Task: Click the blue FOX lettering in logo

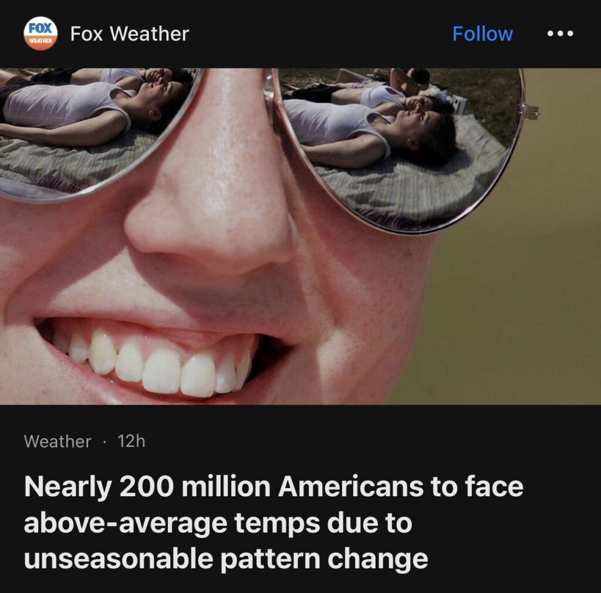Action: coord(40,28)
